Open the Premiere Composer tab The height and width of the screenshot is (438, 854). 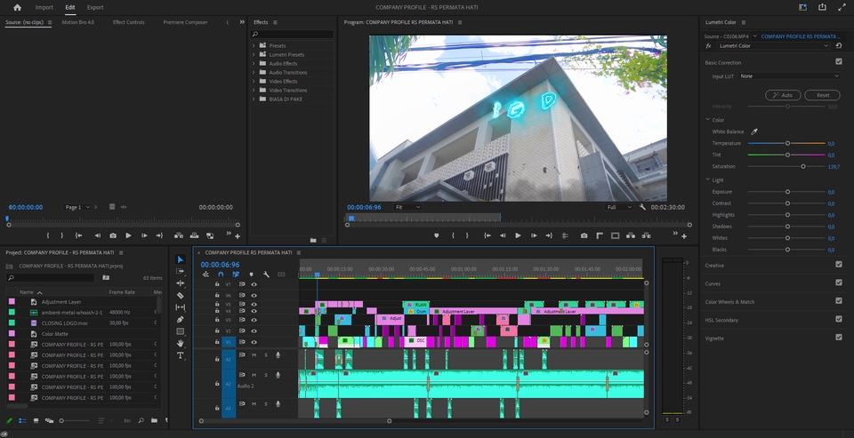[x=185, y=22]
